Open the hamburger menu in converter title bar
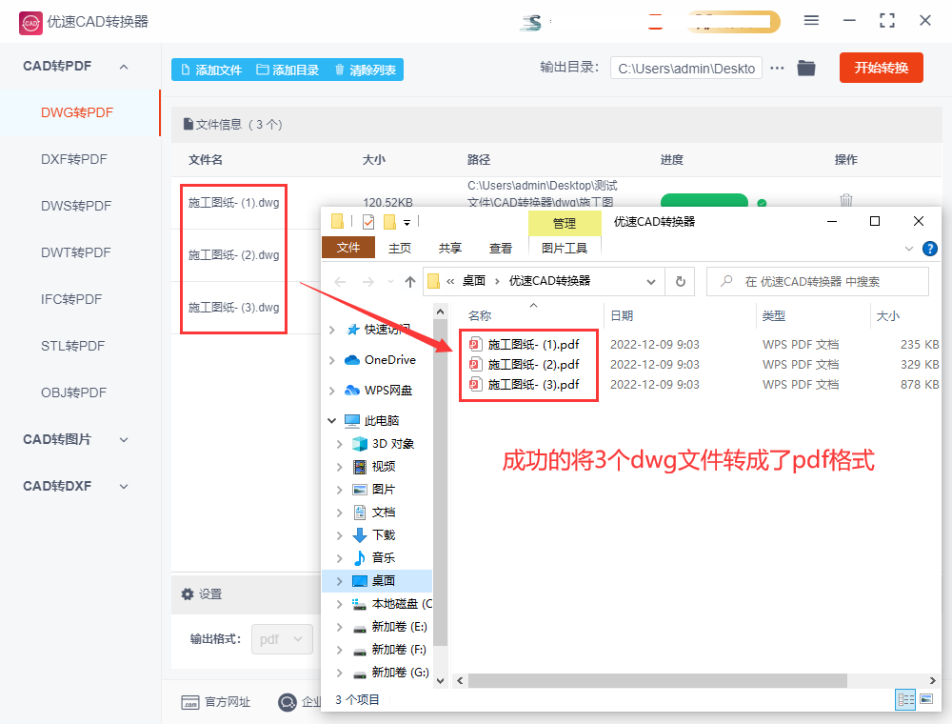952x724 pixels. (x=811, y=20)
